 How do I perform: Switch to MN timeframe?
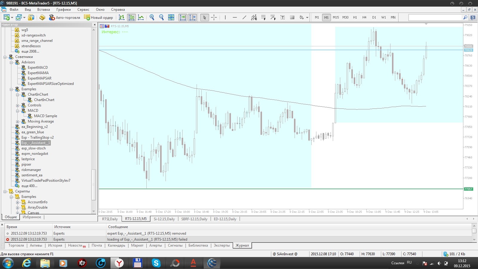coord(393,17)
